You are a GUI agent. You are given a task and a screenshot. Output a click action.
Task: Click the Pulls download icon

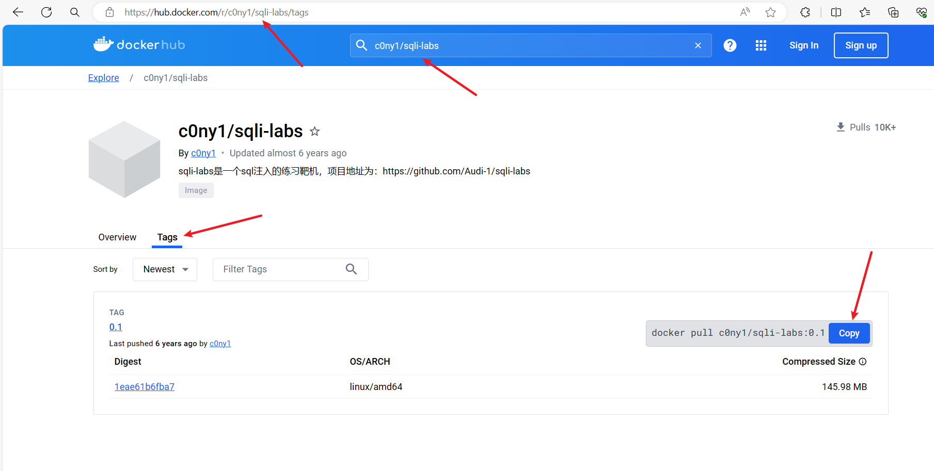[x=841, y=127]
